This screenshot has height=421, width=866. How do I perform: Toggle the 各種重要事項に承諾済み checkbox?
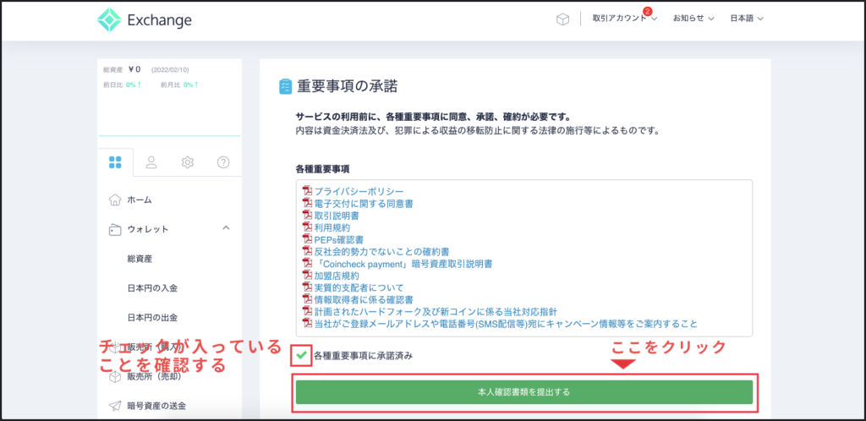click(x=301, y=356)
